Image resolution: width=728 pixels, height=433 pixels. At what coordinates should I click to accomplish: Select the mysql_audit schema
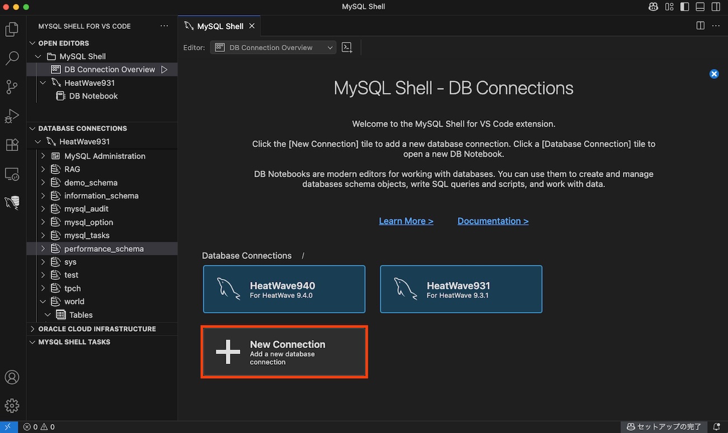102,209
